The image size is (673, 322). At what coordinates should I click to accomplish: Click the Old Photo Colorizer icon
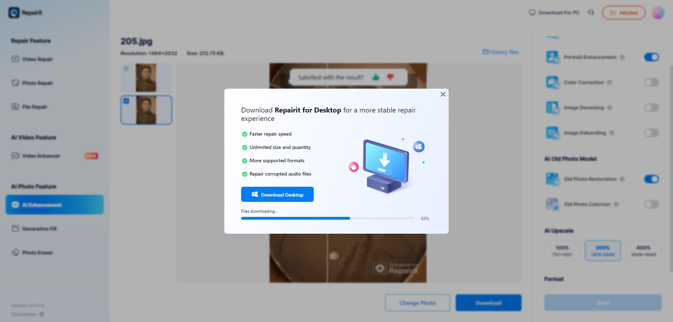(x=553, y=204)
